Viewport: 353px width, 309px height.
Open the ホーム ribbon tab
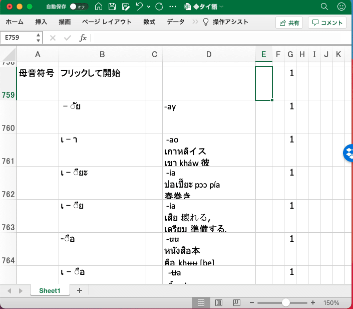point(15,22)
